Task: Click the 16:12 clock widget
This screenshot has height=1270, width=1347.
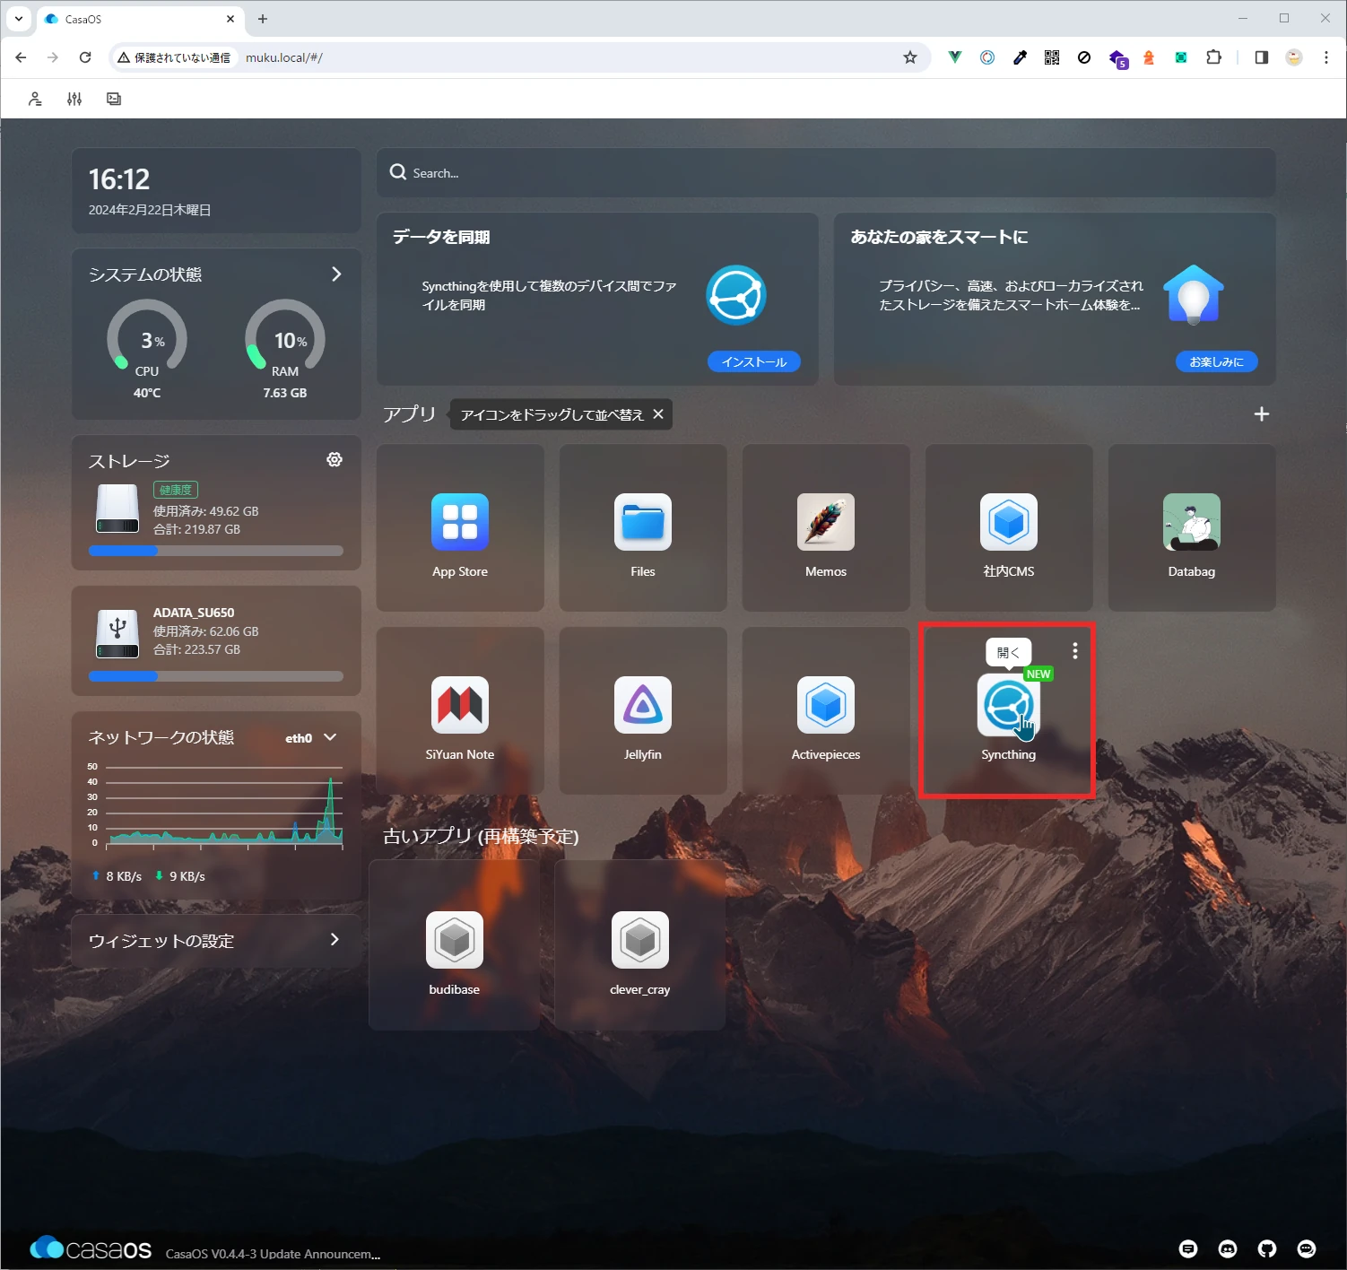Action: 216,191
